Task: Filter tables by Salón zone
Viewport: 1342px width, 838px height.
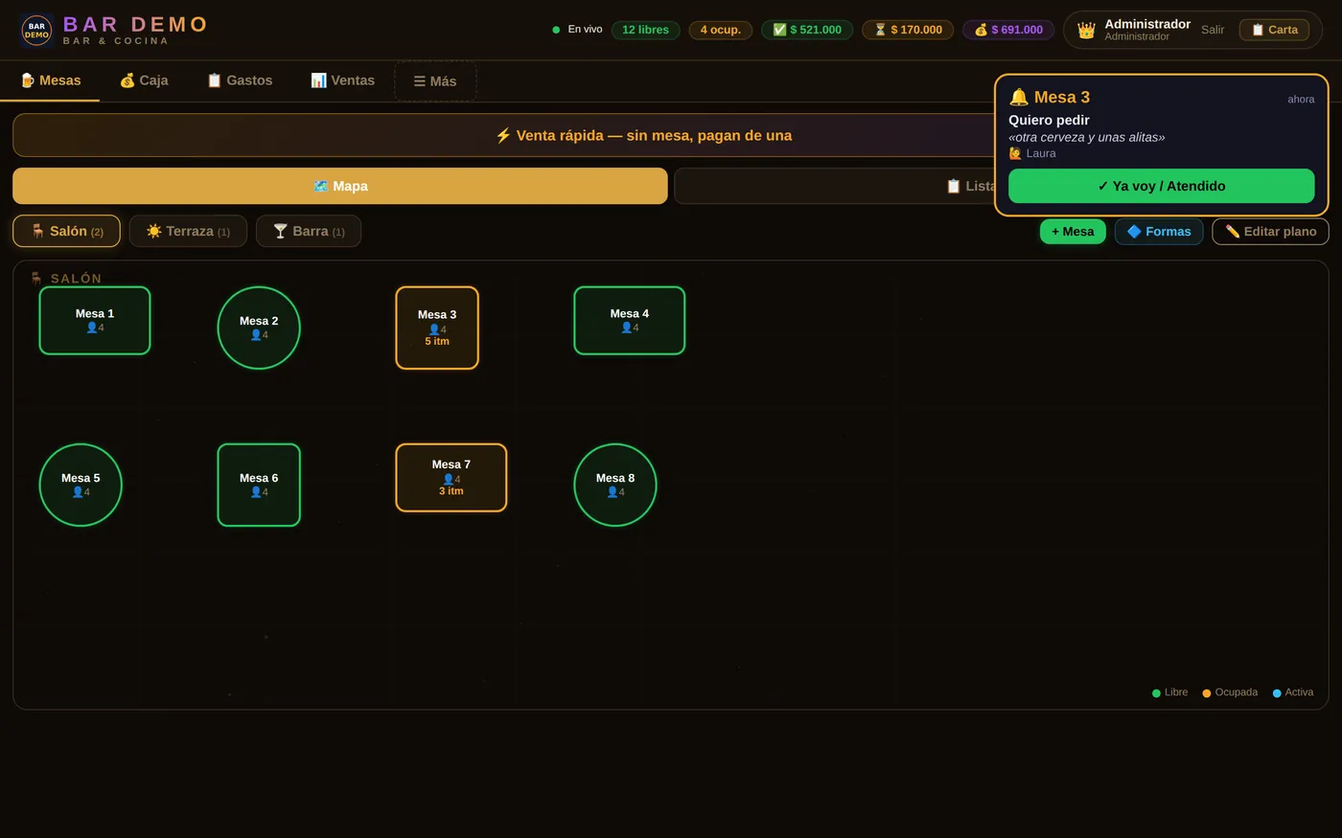Action: coord(66,231)
